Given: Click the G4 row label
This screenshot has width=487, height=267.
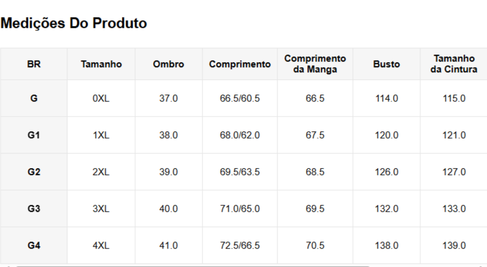Looking at the screenshot, I should click(x=34, y=245).
